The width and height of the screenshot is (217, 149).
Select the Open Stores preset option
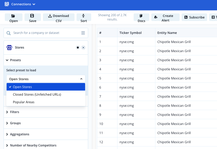[46, 87]
